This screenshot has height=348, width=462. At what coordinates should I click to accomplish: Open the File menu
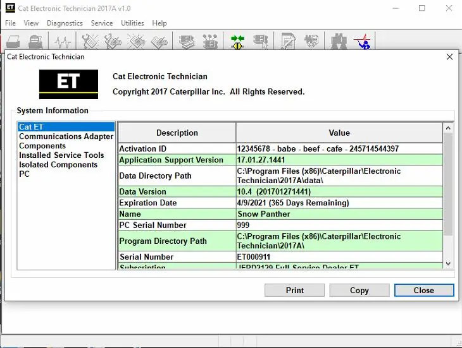10,23
